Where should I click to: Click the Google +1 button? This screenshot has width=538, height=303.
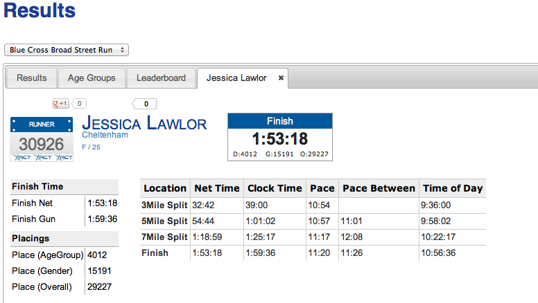coord(61,103)
